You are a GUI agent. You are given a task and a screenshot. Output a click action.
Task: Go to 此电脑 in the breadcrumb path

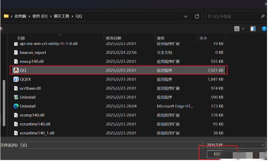point(21,16)
